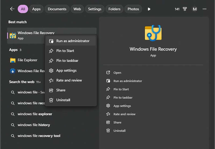
Task: Click the share icon in the context menu
Action: tap(51, 90)
